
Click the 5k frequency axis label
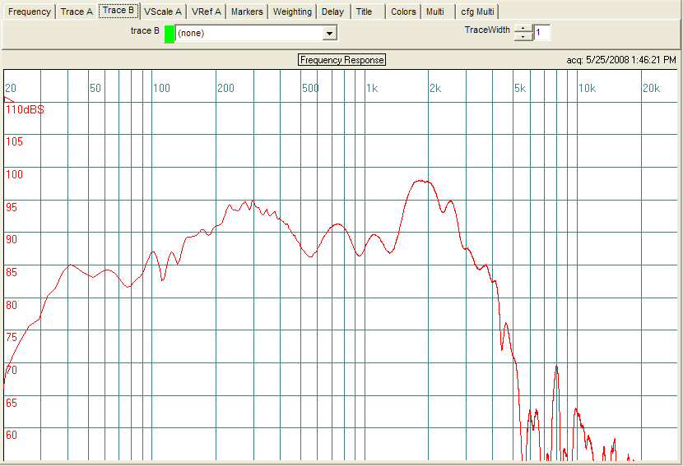click(519, 88)
